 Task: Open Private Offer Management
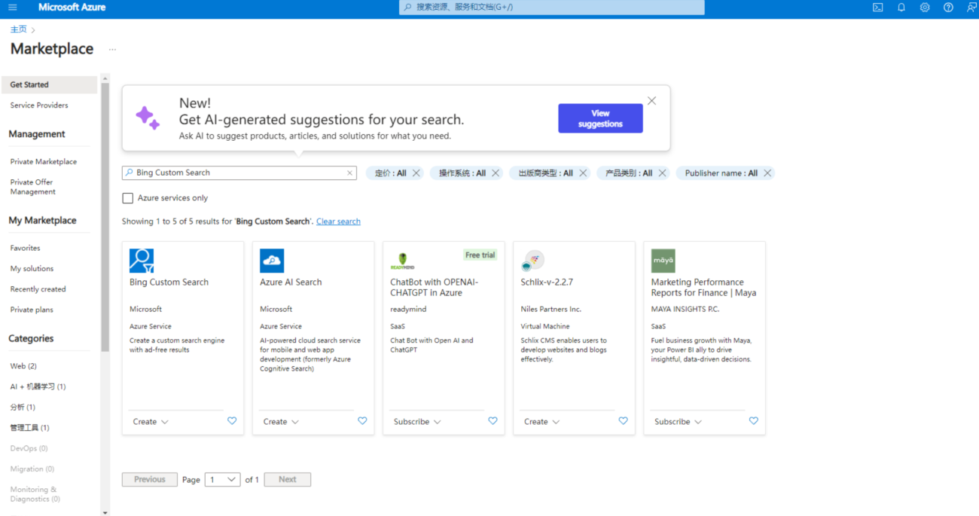coord(32,187)
